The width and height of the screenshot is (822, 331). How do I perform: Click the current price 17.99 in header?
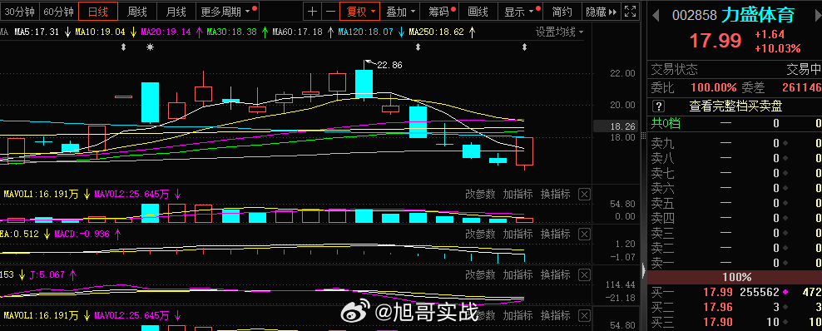[715, 41]
